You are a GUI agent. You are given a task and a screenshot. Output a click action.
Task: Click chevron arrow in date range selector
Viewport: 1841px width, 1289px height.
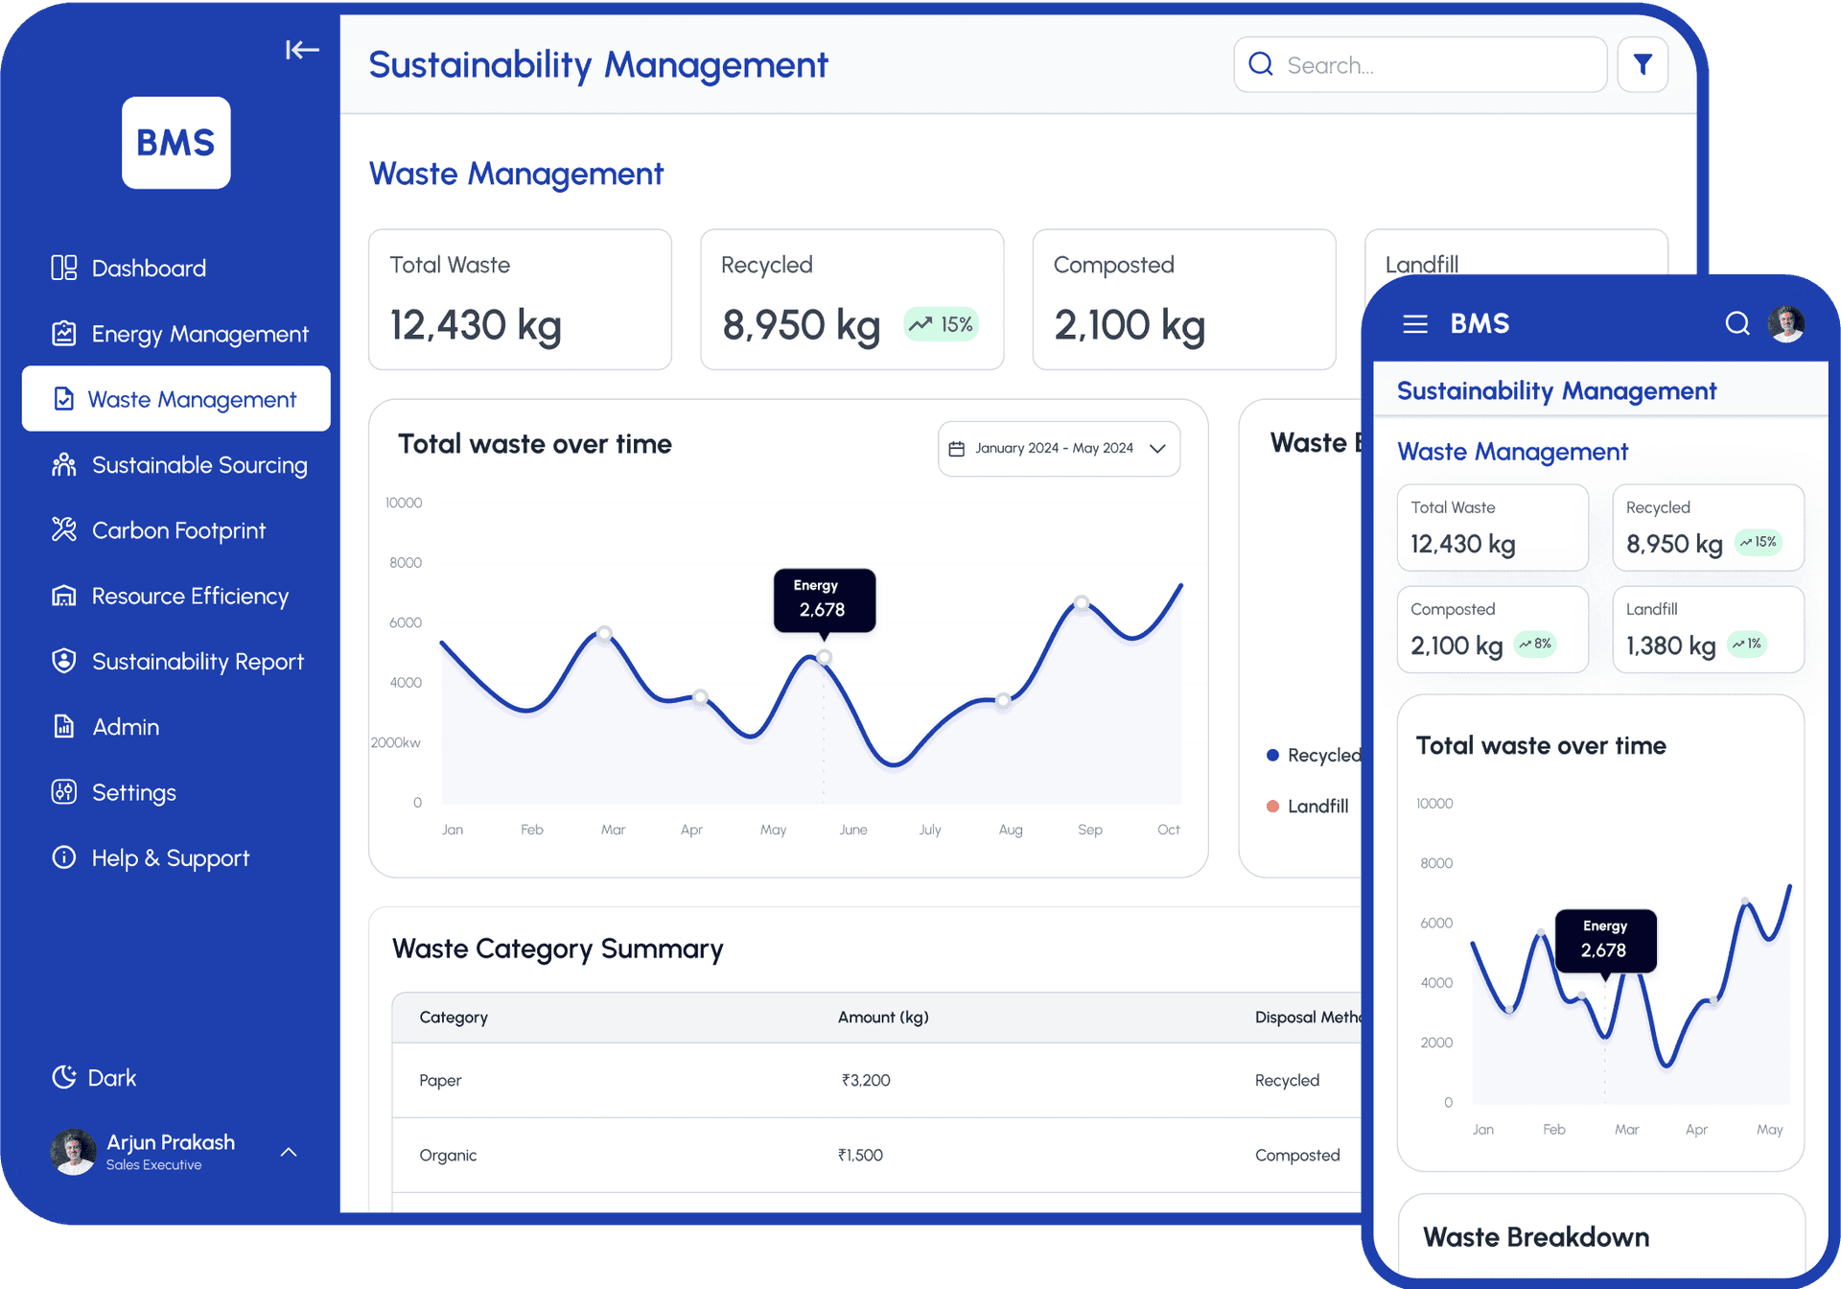(1157, 449)
